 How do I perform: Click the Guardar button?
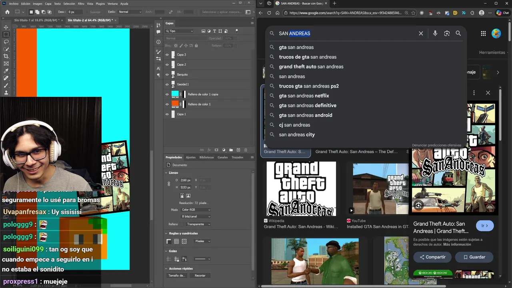pos(474,257)
